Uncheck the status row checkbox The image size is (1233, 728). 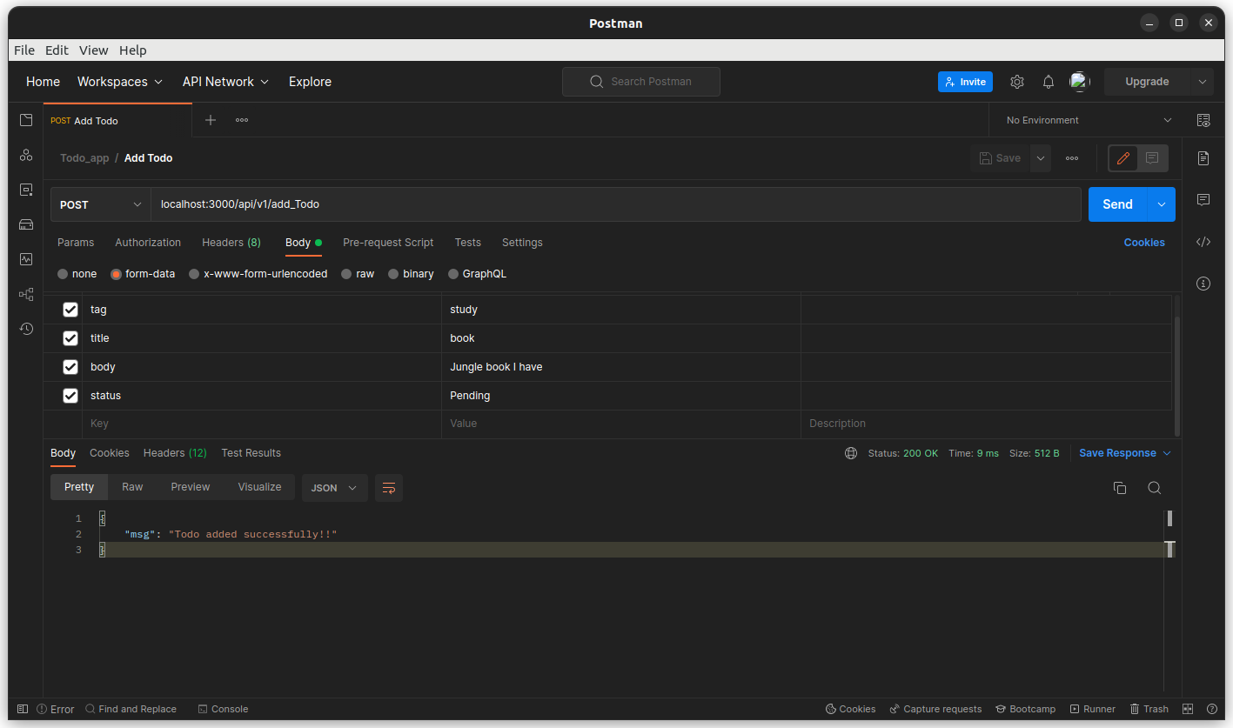click(x=70, y=396)
